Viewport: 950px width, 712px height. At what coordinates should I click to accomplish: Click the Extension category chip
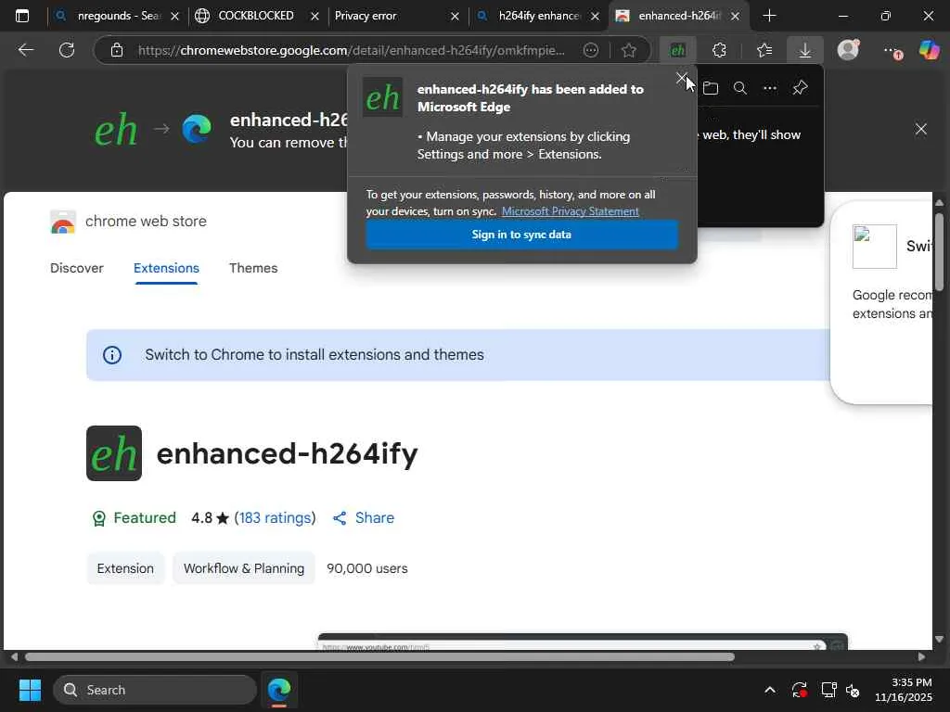[125, 568]
